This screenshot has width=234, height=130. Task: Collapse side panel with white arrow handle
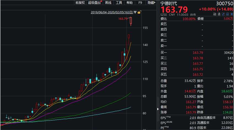pyautogui.click(x=158, y=109)
